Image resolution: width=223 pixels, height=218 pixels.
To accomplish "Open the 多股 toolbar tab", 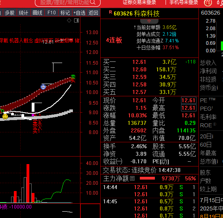I will (10, 13).
